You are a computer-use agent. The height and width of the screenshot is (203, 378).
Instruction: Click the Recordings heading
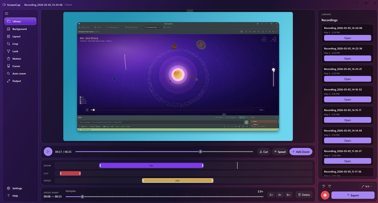click(x=329, y=20)
